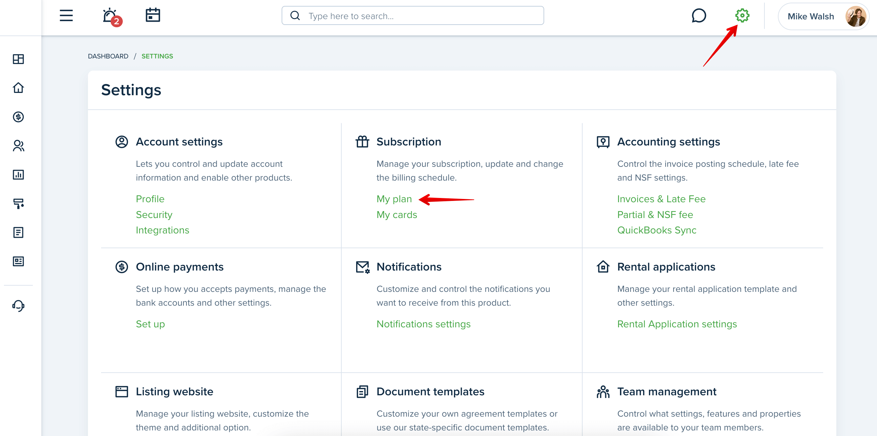Click the Accounting settings icon
Viewport: 877px width, 436px height.
pyautogui.click(x=603, y=142)
